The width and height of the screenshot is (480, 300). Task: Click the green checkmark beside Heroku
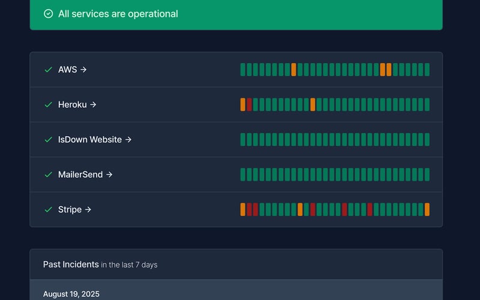click(x=49, y=104)
